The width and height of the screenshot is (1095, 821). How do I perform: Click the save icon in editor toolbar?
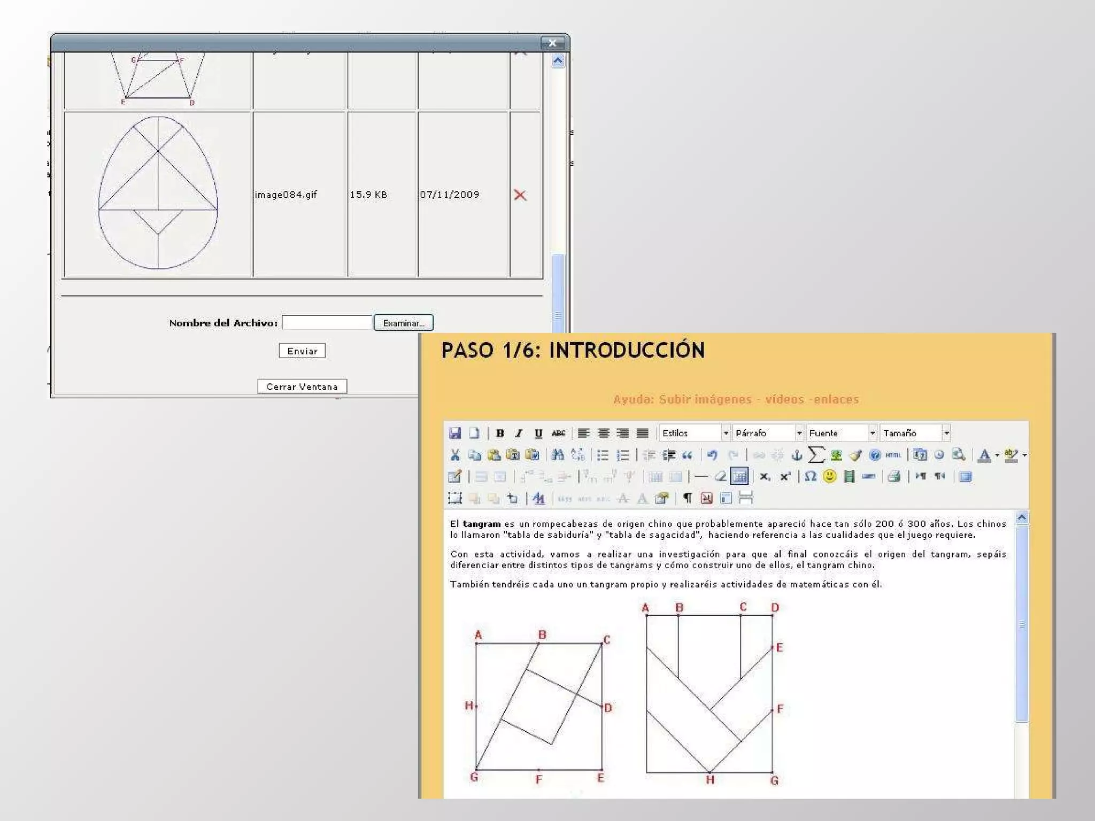pyautogui.click(x=455, y=433)
